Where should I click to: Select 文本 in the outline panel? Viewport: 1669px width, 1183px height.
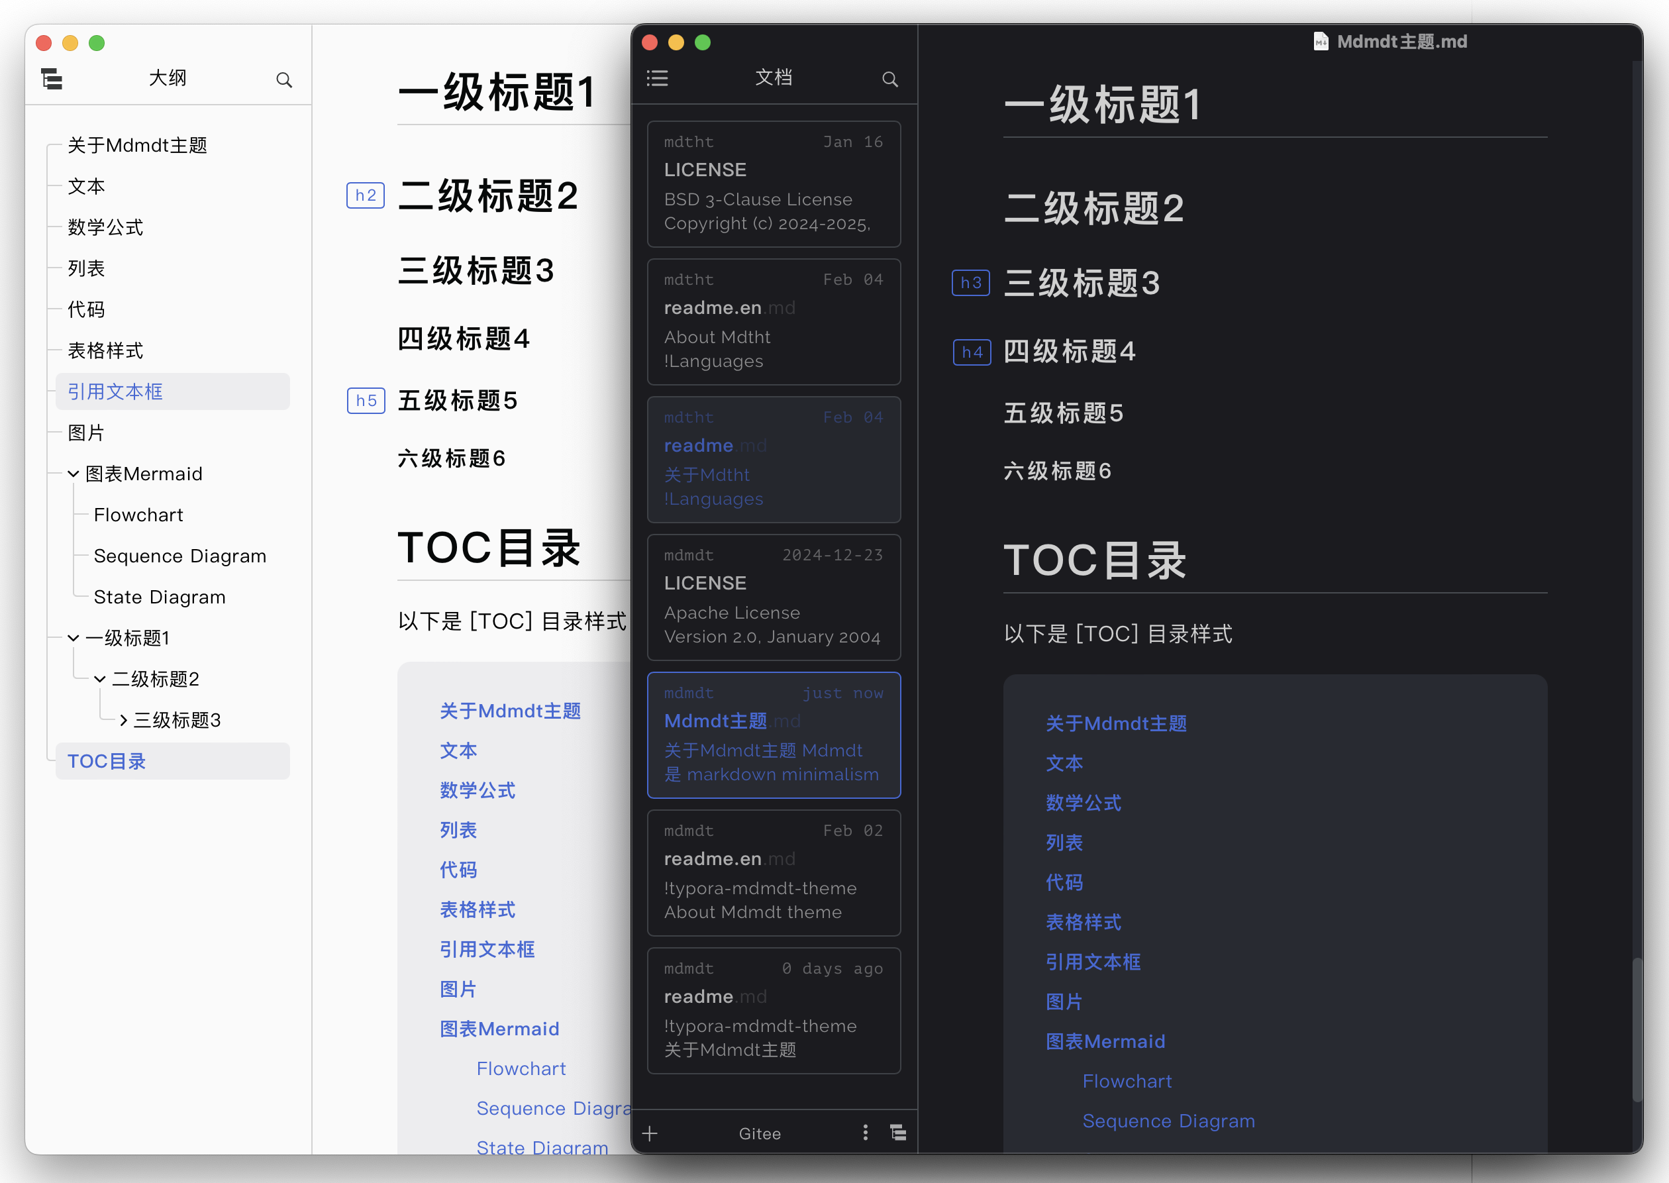tap(86, 187)
